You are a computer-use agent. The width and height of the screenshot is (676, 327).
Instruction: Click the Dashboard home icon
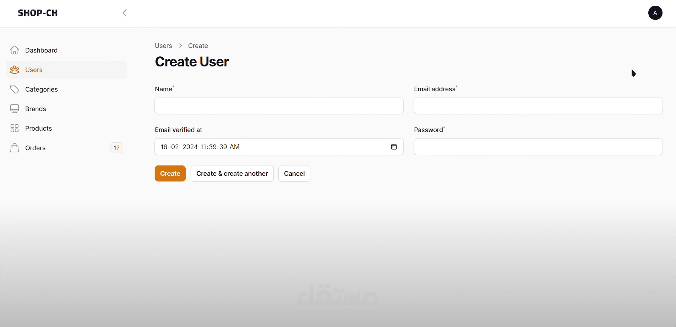[x=15, y=50]
